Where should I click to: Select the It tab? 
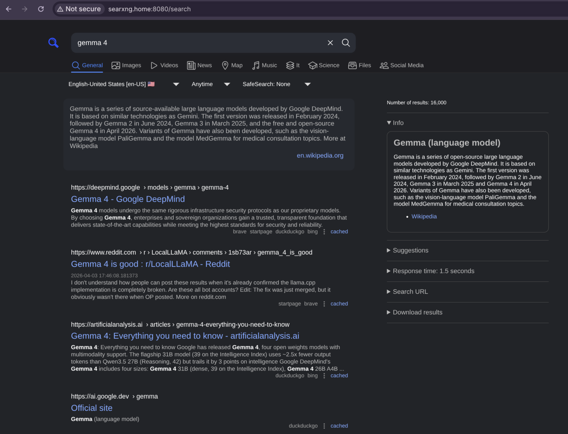pyautogui.click(x=293, y=65)
